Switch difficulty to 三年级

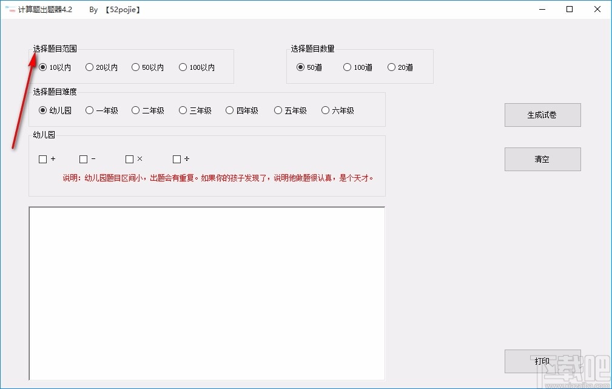point(183,110)
